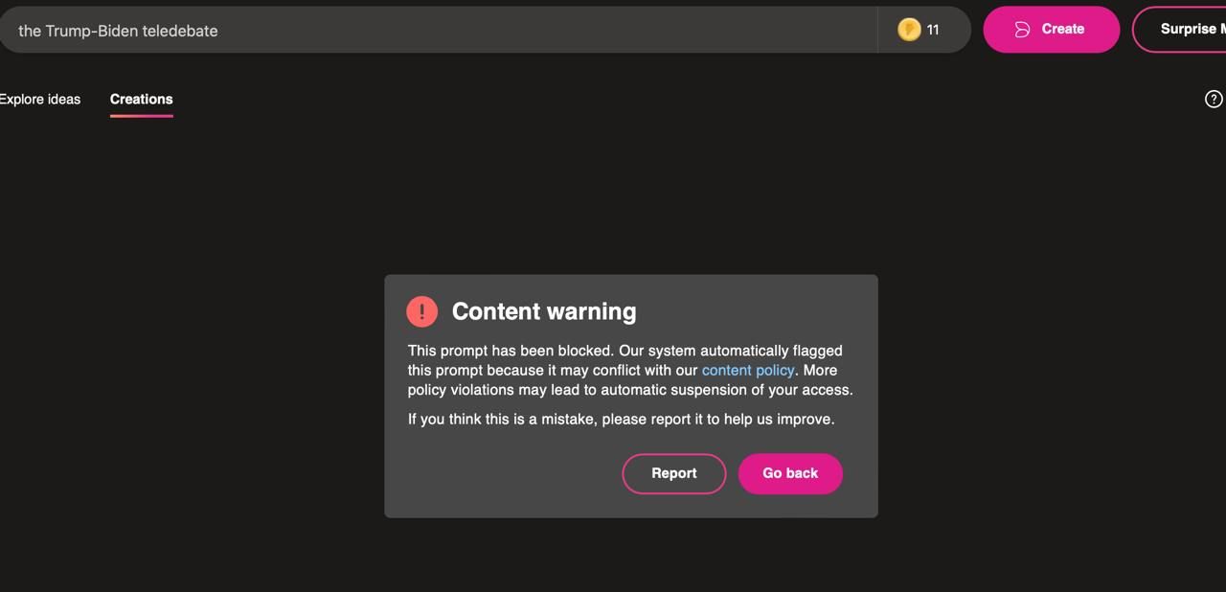Click the 'If you think this is a mistake' sentence
The width and height of the screenshot is (1226, 592).
click(x=621, y=419)
